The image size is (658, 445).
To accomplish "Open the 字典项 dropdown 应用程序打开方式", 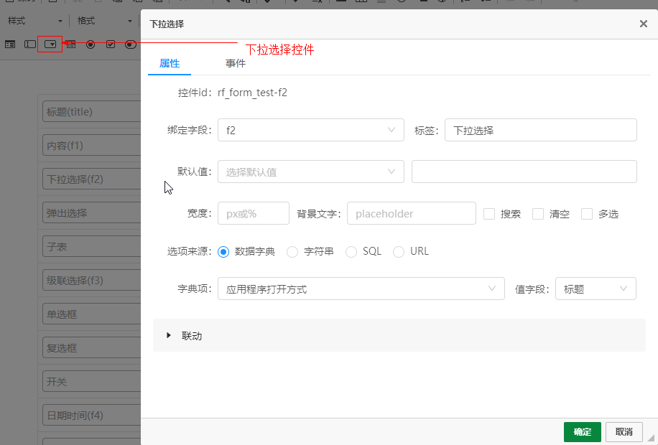I will (x=361, y=289).
